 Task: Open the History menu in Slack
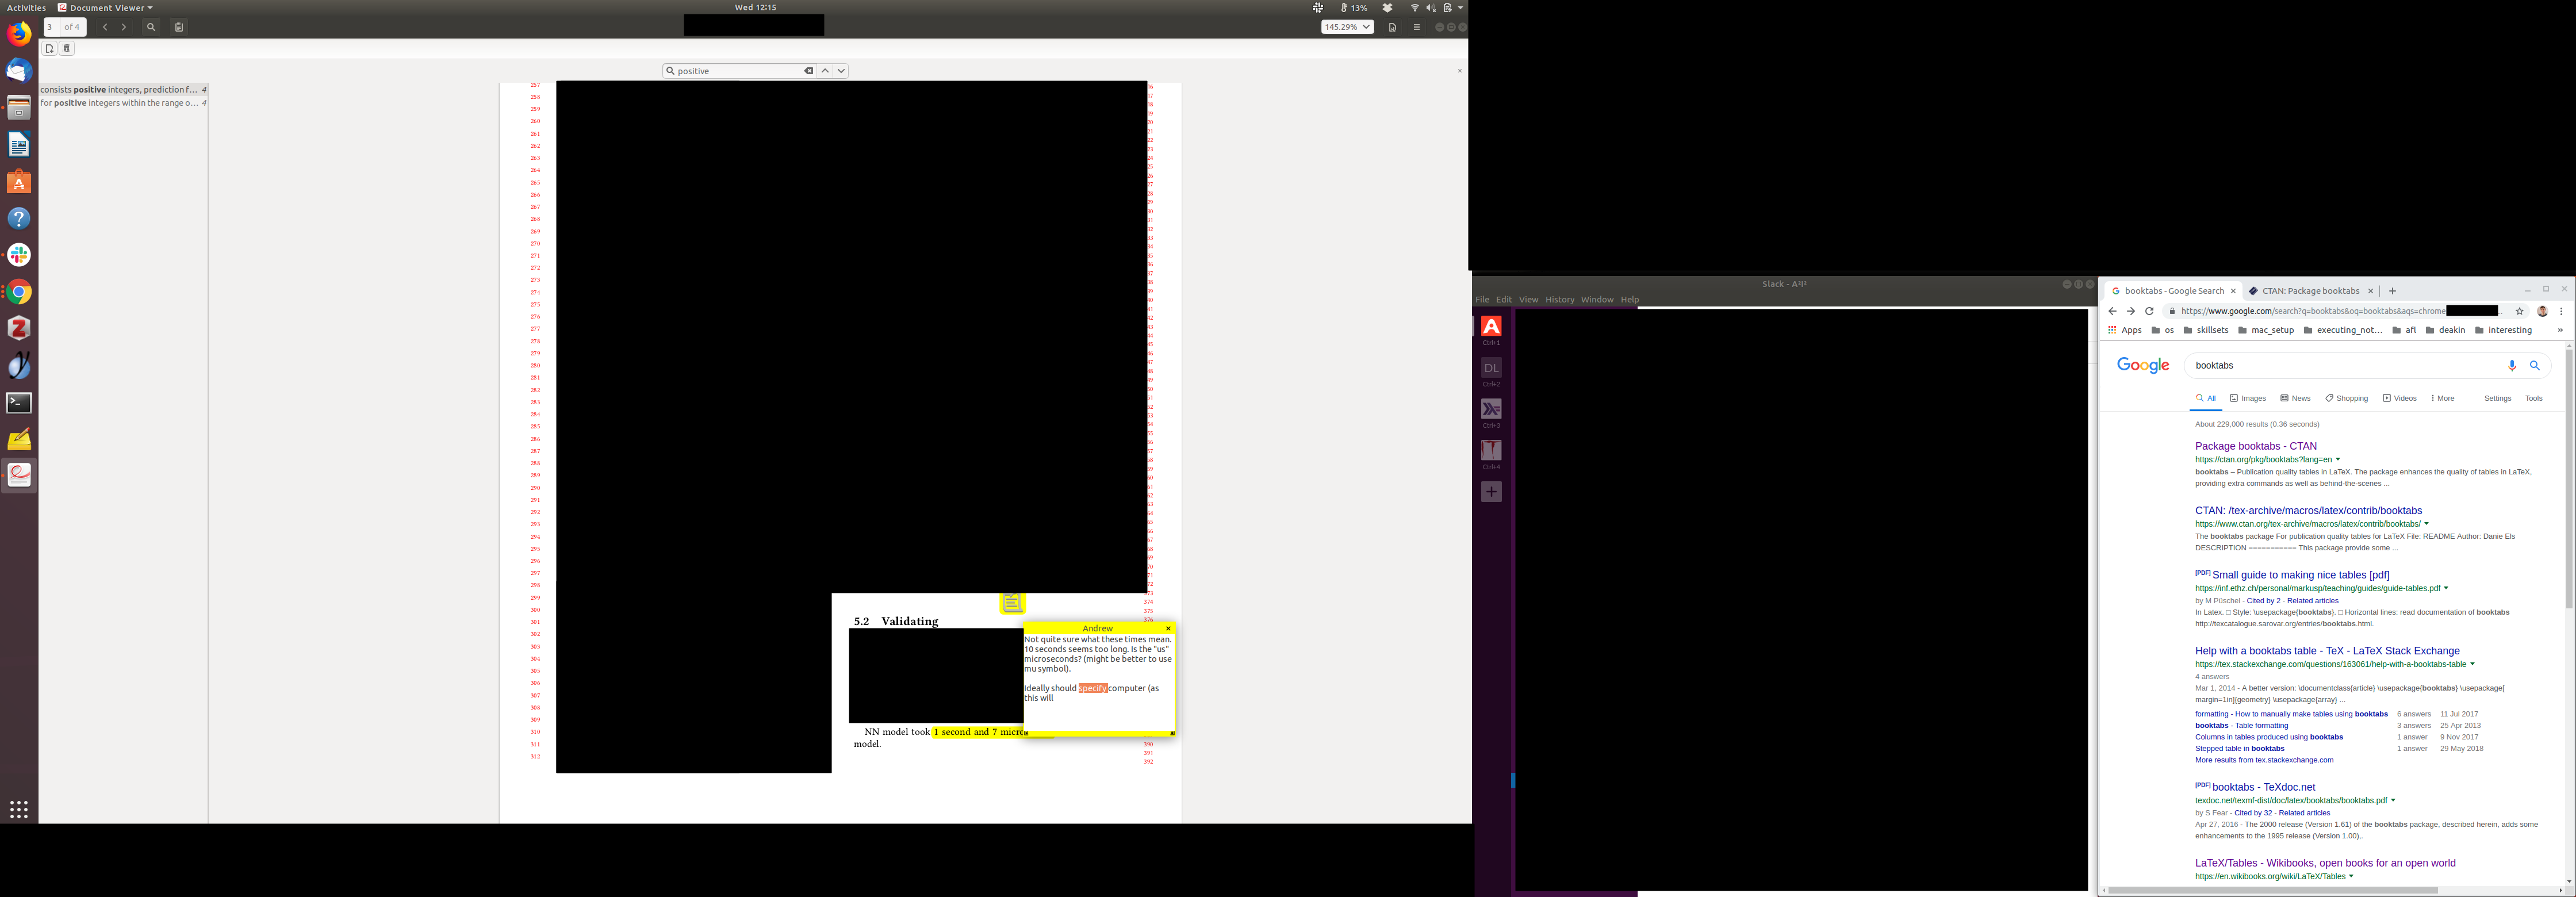tap(1559, 300)
